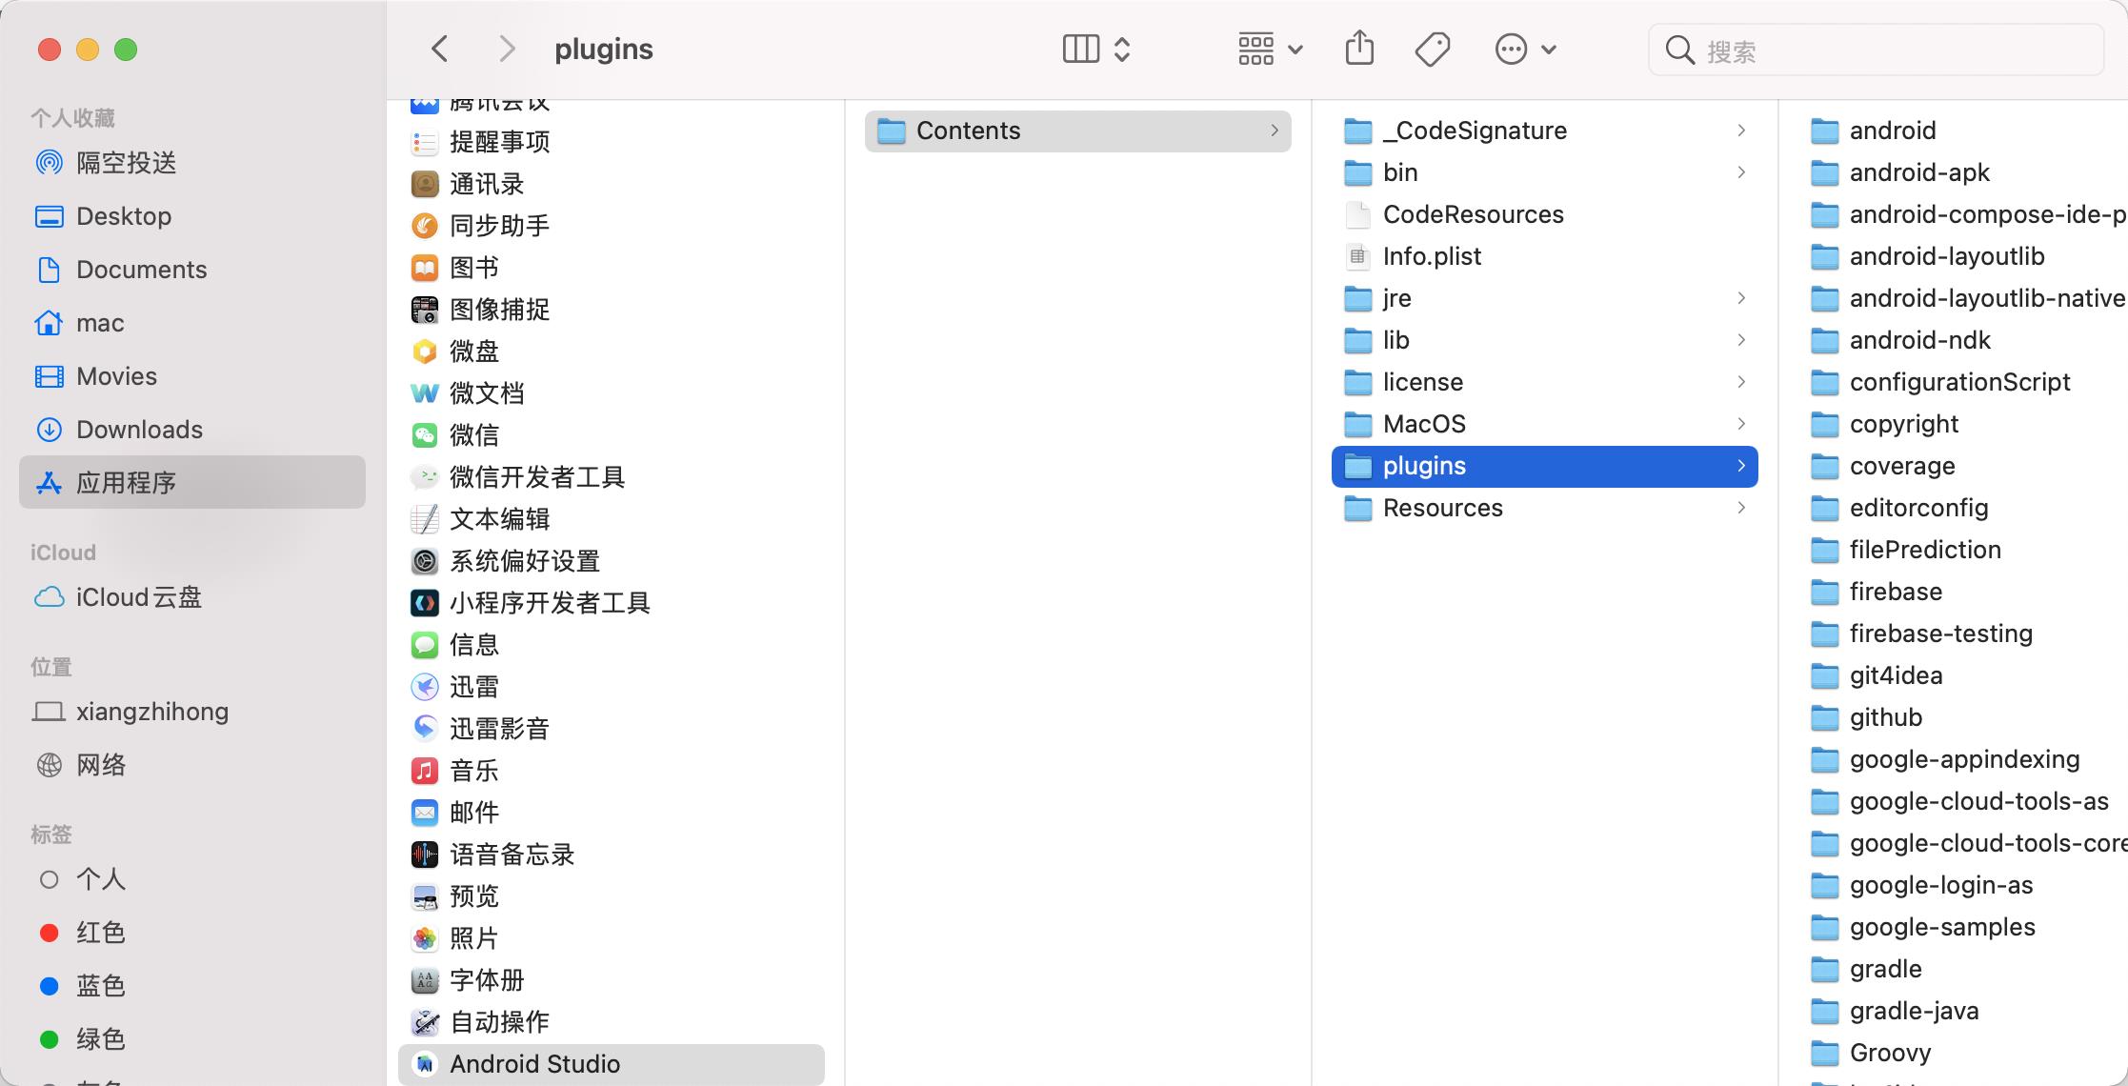
Task: Select 微盘 app
Action: tap(612, 352)
